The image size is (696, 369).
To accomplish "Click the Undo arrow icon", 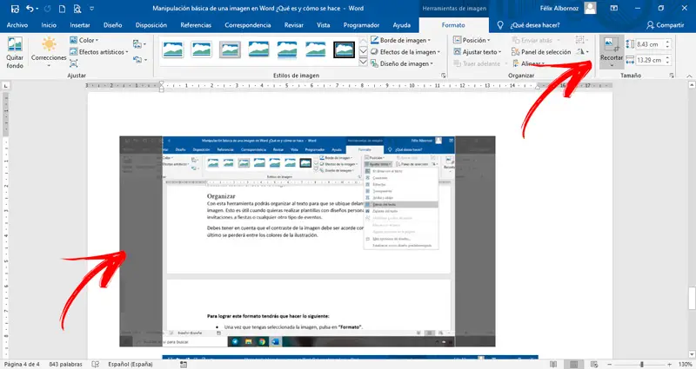I will (x=30, y=9).
